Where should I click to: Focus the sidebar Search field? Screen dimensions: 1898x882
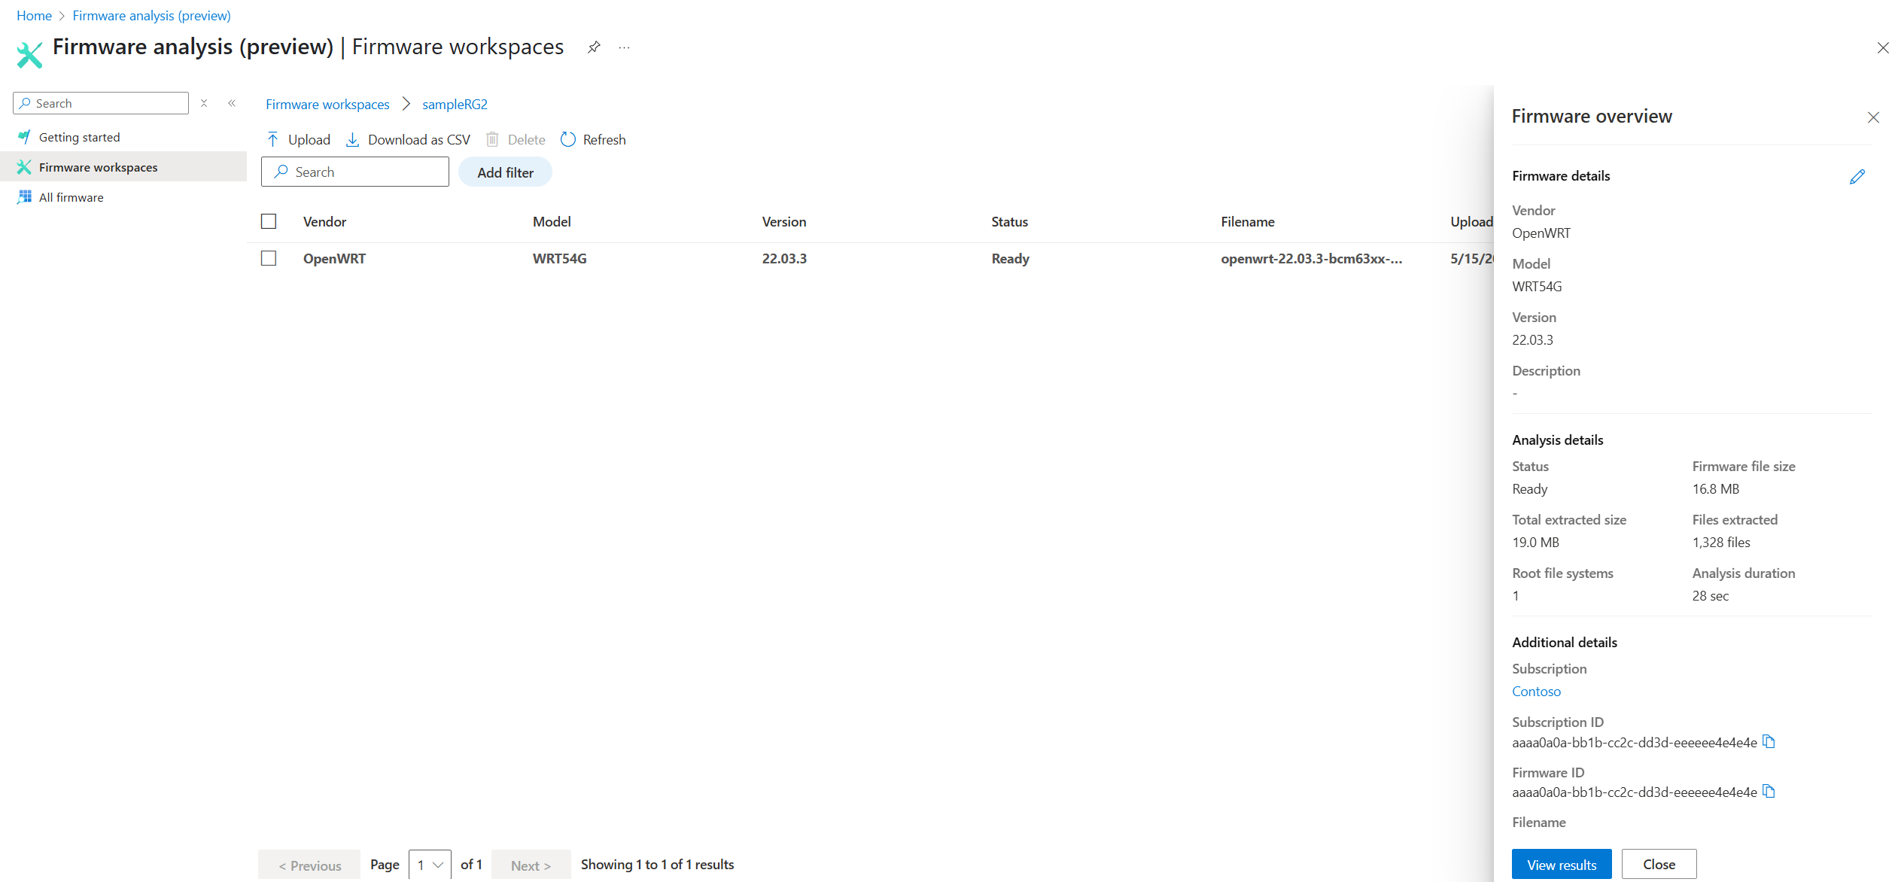[101, 103]
